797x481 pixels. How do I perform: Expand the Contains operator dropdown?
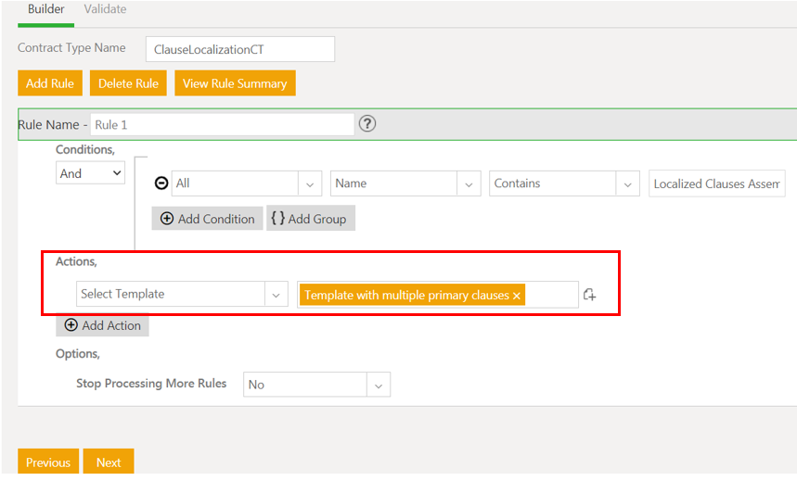click(628, 184)
